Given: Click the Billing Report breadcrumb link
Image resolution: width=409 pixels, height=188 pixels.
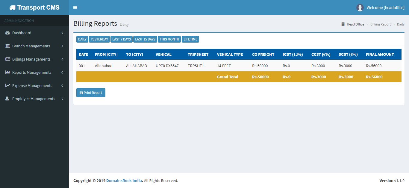Looking at the screenshot, I should pos(381,24).
